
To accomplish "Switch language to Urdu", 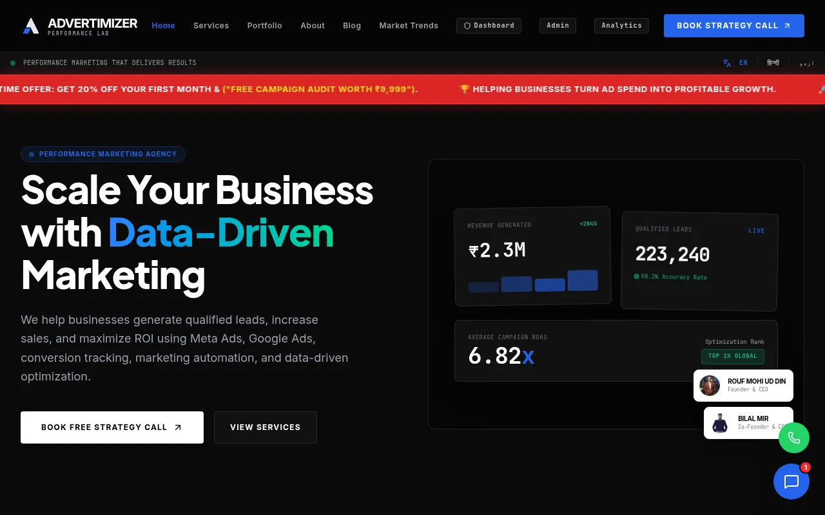I will (806, 63).
